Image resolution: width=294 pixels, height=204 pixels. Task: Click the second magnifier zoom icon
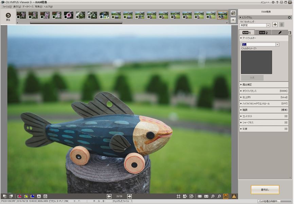pos(219,196)
